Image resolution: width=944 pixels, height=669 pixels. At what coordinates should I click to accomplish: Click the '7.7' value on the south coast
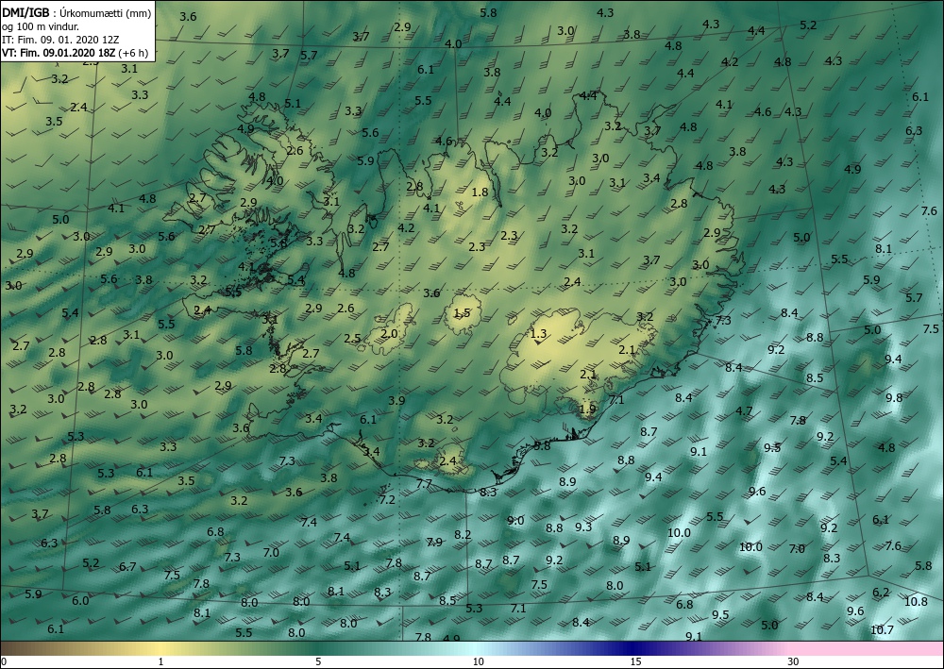coord(424,484)
